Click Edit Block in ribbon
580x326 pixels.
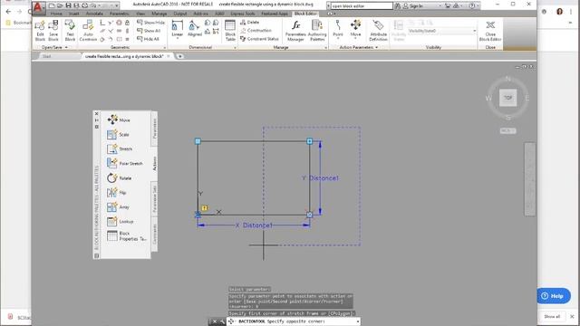40,31
